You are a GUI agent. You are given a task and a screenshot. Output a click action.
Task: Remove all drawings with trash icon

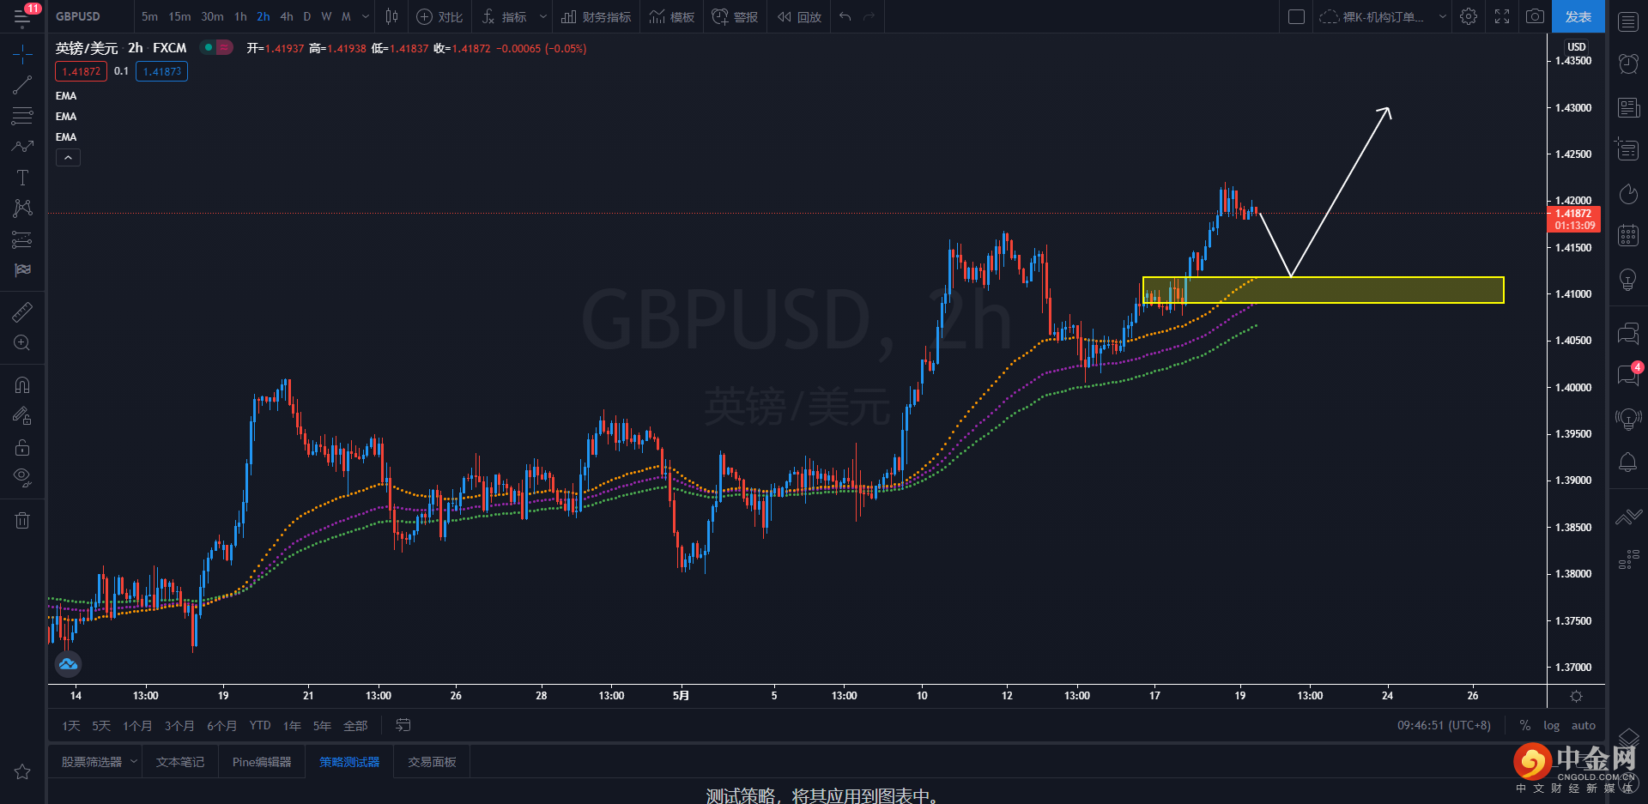(22, 520)
